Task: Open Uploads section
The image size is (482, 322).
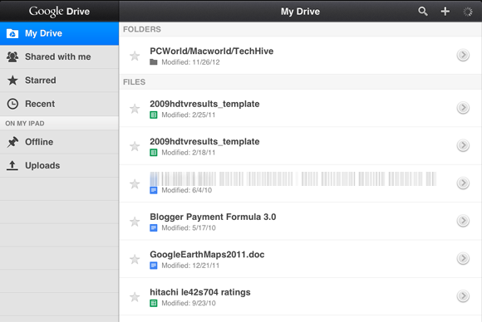Action: 59,165
